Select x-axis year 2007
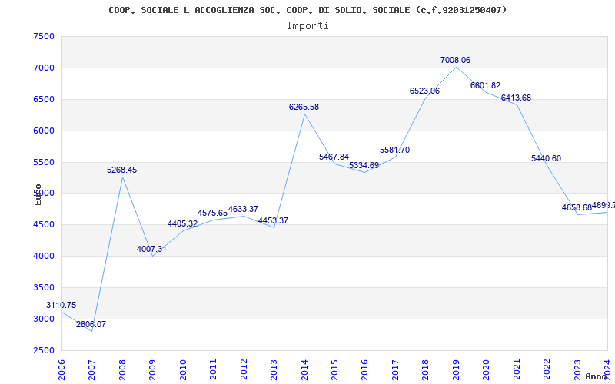Screen dimensions: 615x384 [x=91, y=369]
